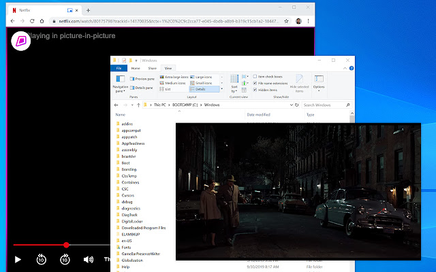436x272 pixels.
Task: Click the Netflix volume speaker icon
Action: click(89, 260)
